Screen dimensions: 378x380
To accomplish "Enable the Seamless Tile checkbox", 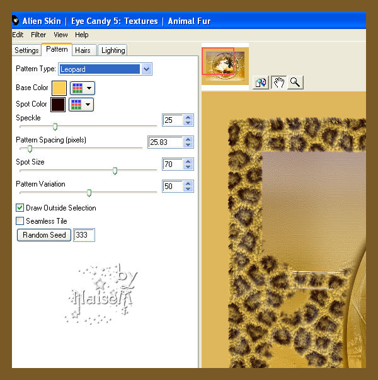I will (x=20, y=221).
